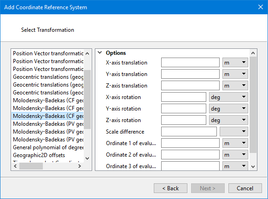This screenshot has height=199, width=268.
Task: Click the Next button
Action: click(208, 188)
